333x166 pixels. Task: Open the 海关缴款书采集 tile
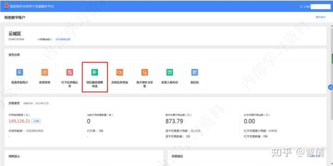click(x=145, y=77)
